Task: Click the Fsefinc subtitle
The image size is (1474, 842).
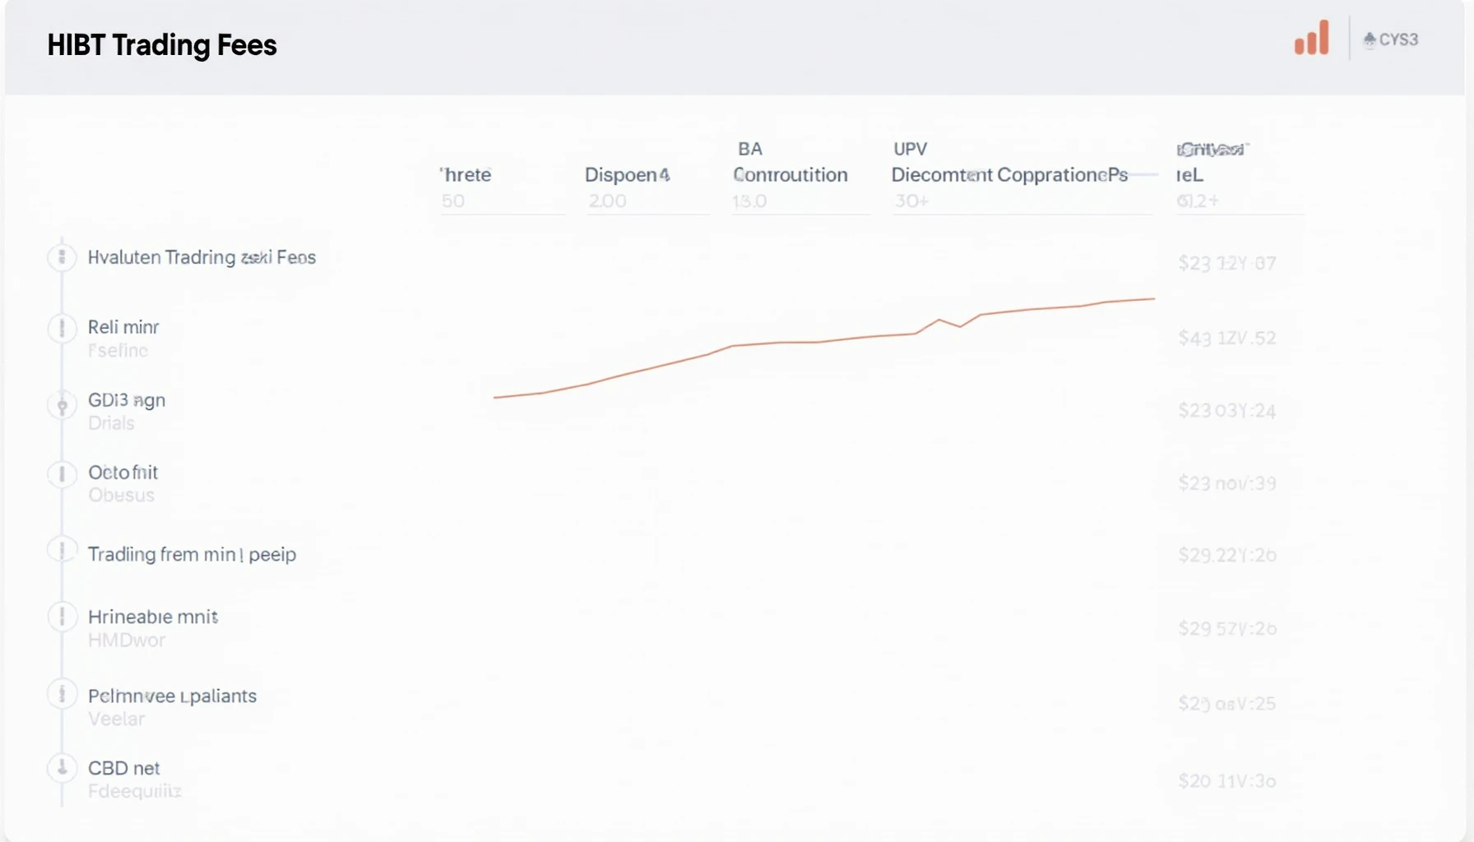Action: click(x=118, y=350)
